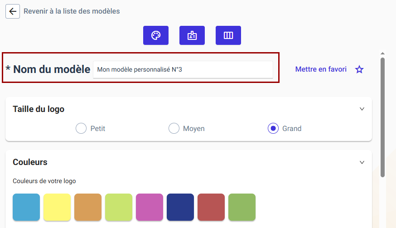Viewport: 396px width, 228px height.
Task: Click the Mettre en favori link
Action: tap(321, 69)
